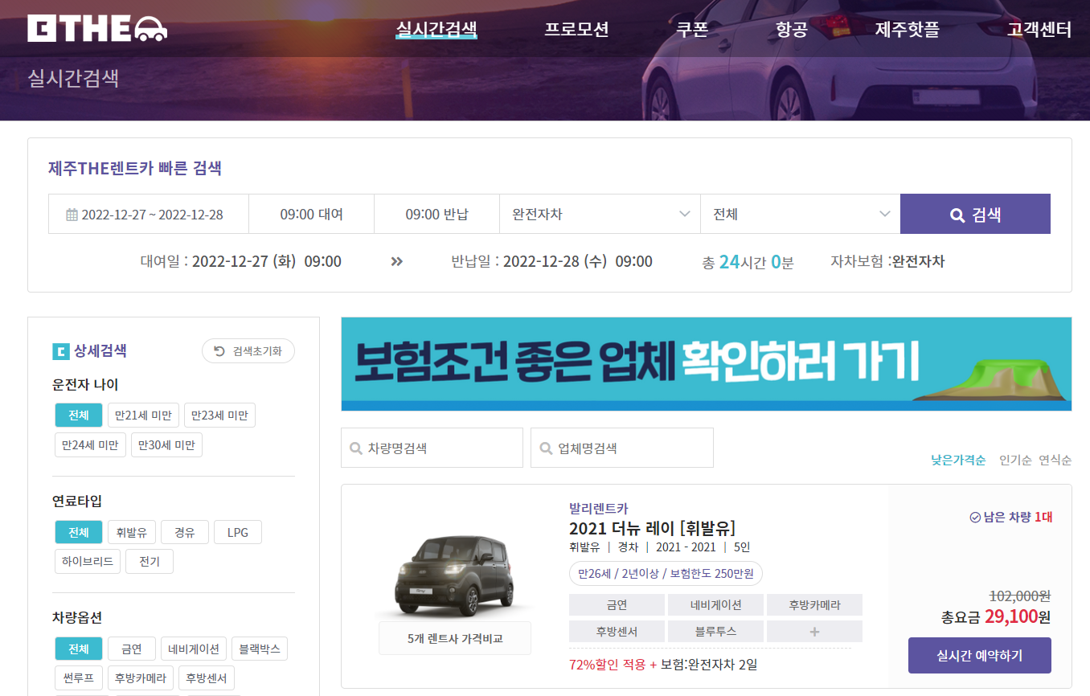The image size is (1090, 696).
Task: Sort results by 인기순
Action: pos(1015,461)
